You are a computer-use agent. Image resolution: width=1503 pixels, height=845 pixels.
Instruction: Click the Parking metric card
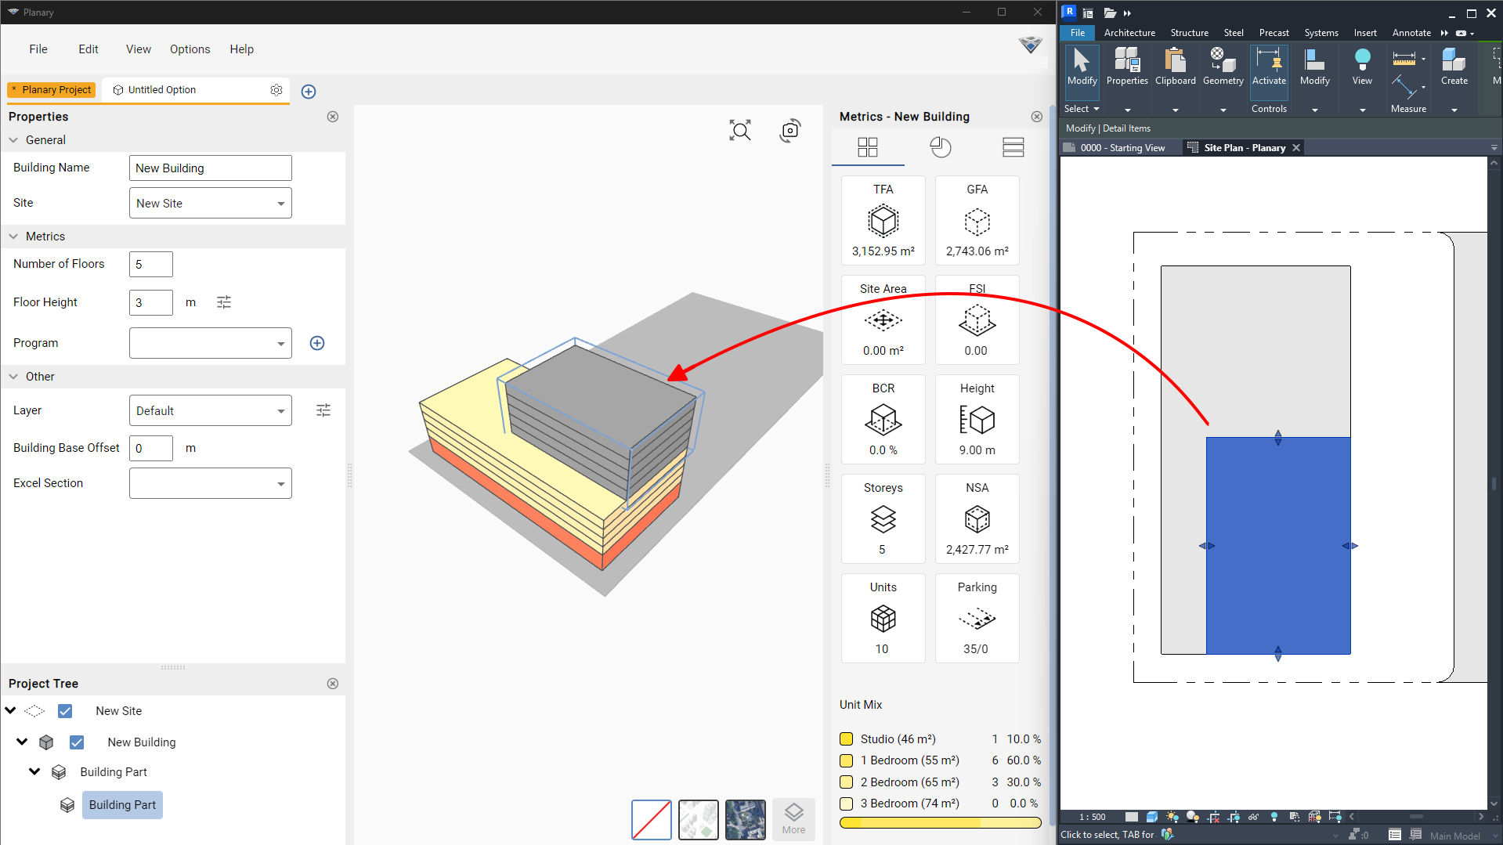click(977, 619)
